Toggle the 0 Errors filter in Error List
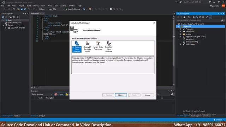 click(59, 94)
